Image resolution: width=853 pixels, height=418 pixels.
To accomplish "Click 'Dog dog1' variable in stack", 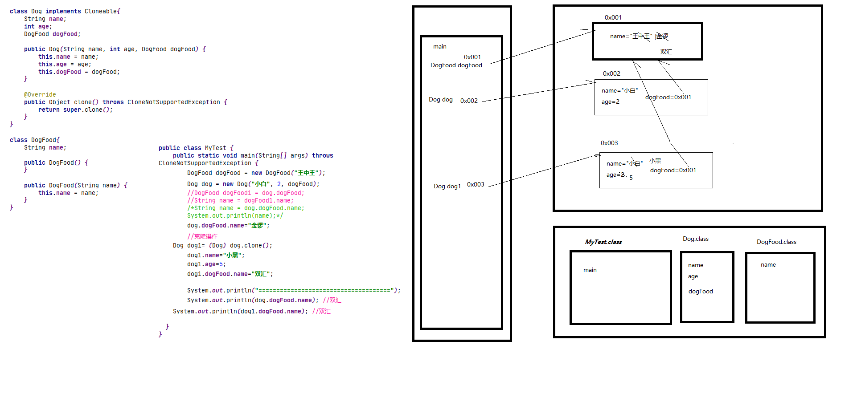I will click(x=447, y=186).
